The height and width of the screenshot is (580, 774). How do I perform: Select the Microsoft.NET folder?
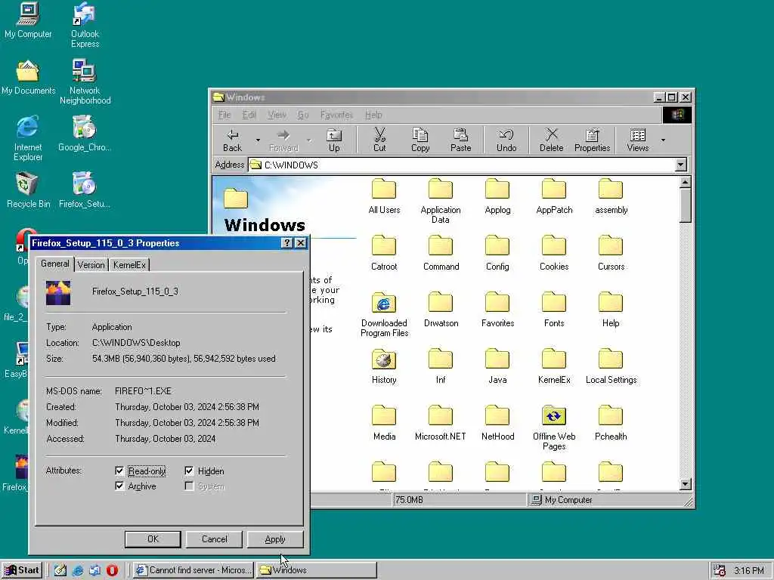click(x=441, y=423)
